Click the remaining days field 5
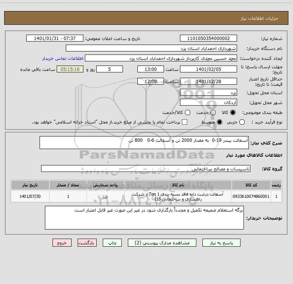The width and height of the screenshot is (293, 284). coord(110,69)
